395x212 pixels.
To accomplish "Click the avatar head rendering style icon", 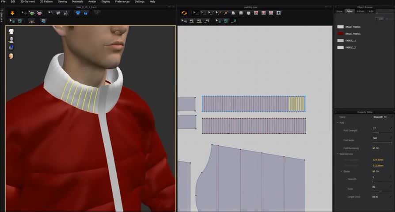I will (x=11, y=56).
